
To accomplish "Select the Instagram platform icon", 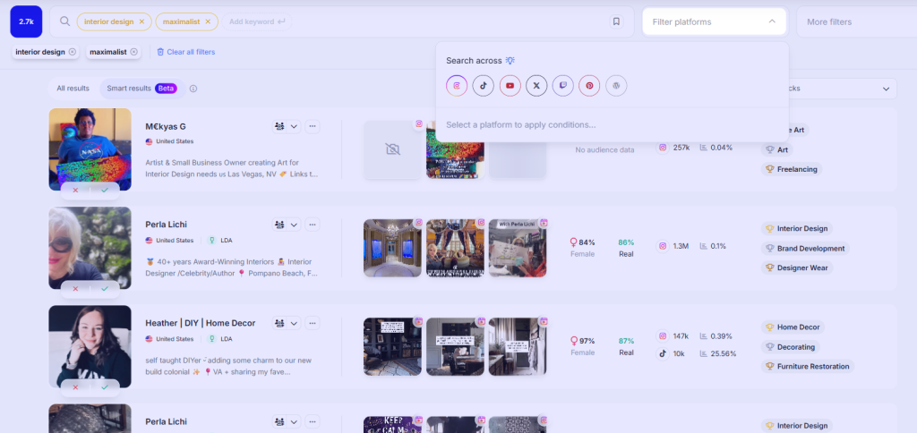I will click(x=457, y=86).
